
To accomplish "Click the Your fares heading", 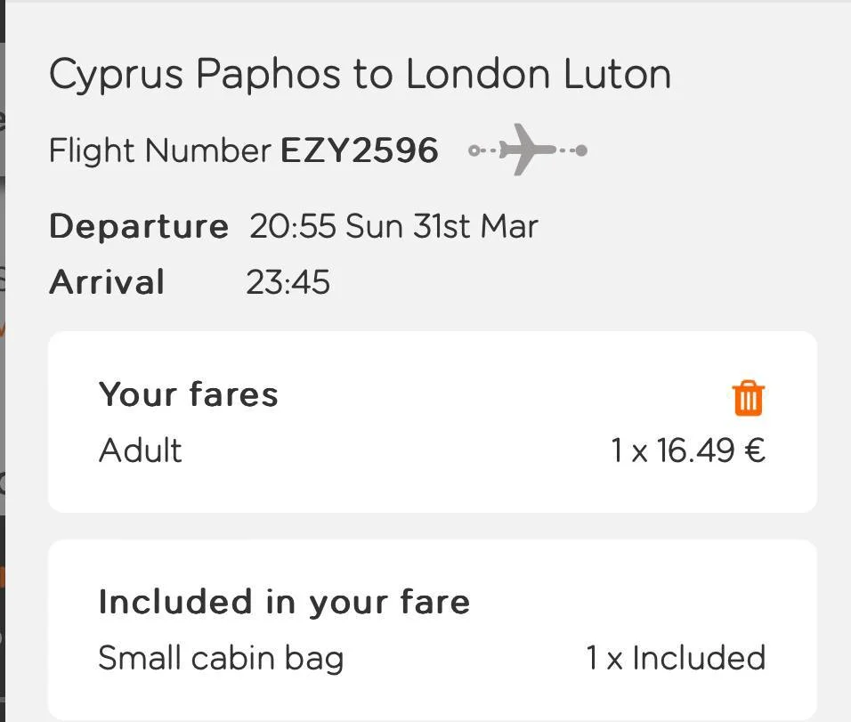I will pyautogui.click(x=189, y=394).
